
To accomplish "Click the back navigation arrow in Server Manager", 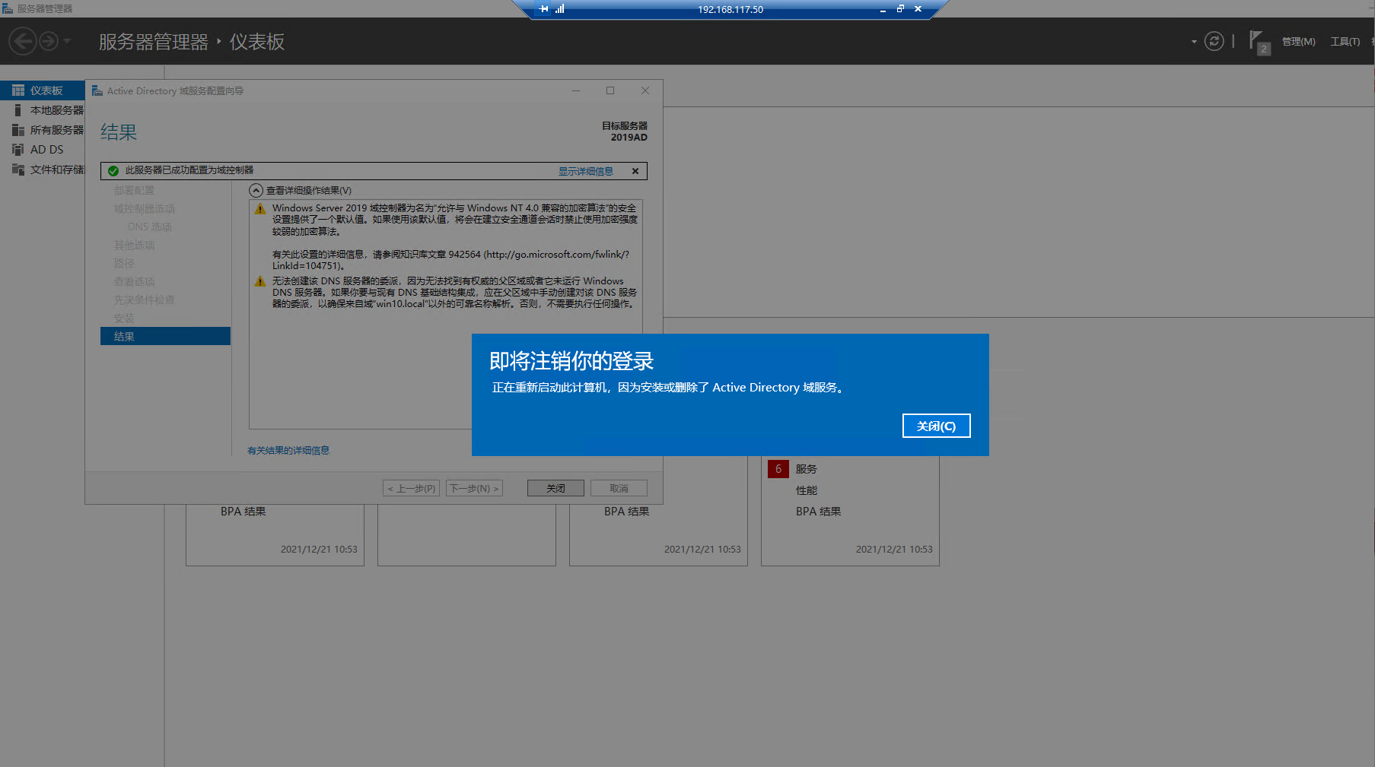I will pyautogui.click(x=23, y=41).
